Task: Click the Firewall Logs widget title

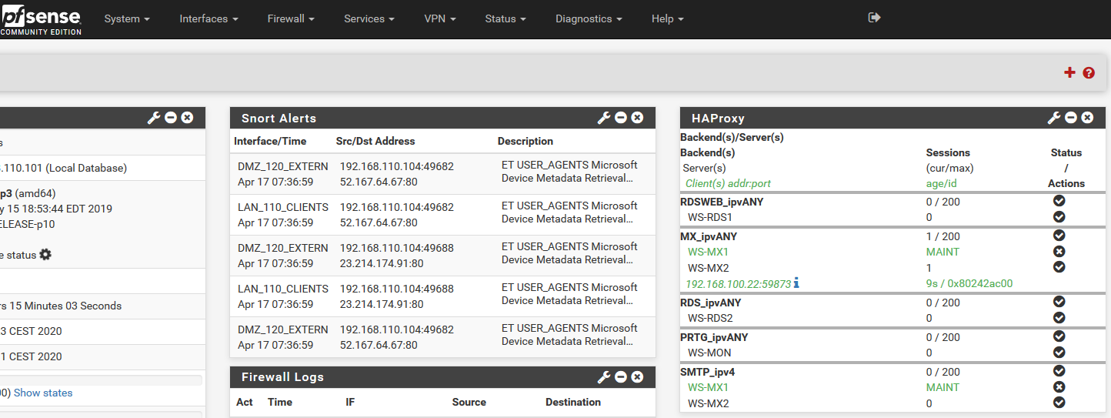Action: (x=282, y=377)
